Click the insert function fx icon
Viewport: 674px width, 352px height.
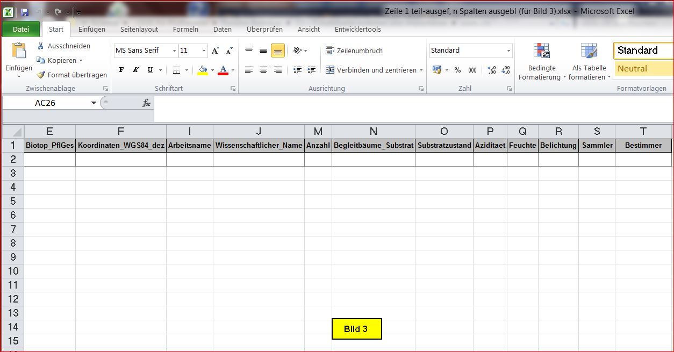point(146,103)
